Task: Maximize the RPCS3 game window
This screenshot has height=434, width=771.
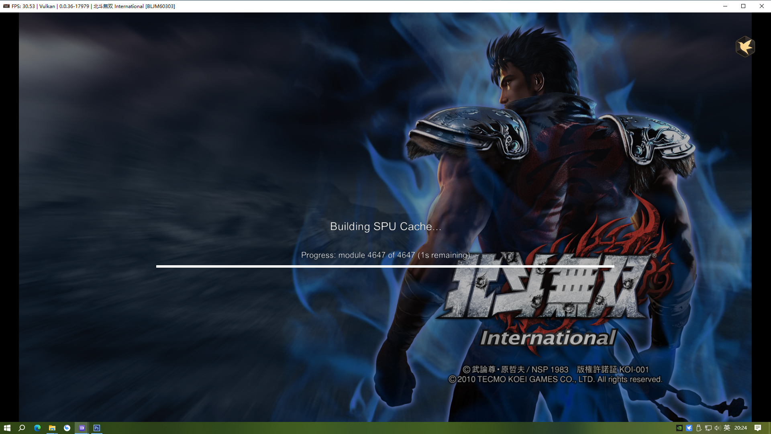Action: pos(743,6)
